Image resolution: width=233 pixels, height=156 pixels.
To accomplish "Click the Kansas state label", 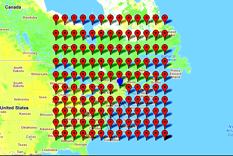I will point(25,114).
